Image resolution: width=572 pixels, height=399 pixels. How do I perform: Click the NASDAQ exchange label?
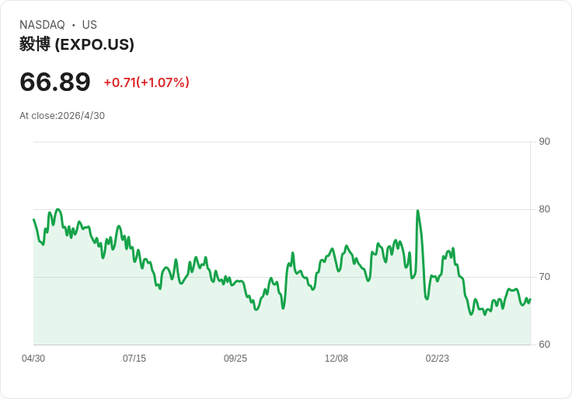[42, 25]
